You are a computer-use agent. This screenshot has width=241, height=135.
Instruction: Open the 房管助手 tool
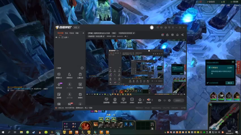pos(70,76)
